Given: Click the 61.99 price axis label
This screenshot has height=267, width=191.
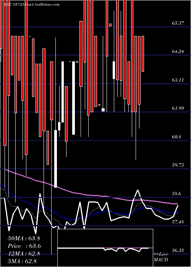Looking at the screenshot, I should pyautogui.click(x=178, y=108).
